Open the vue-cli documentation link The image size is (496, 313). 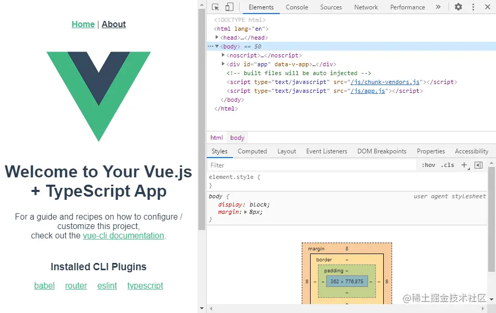(123, 236)
